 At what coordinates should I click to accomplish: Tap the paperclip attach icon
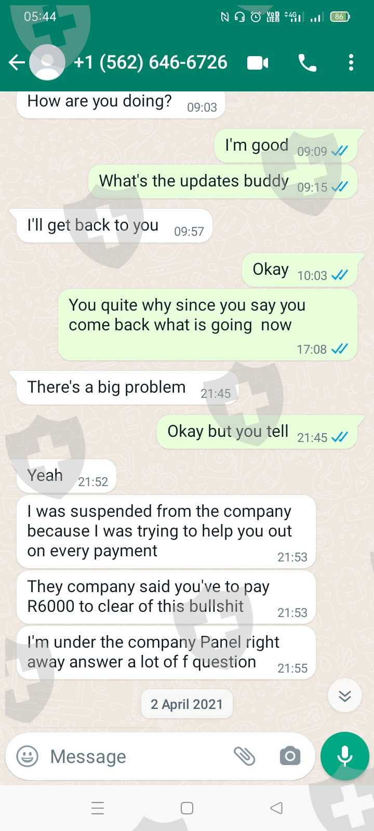tap(244, 756)
